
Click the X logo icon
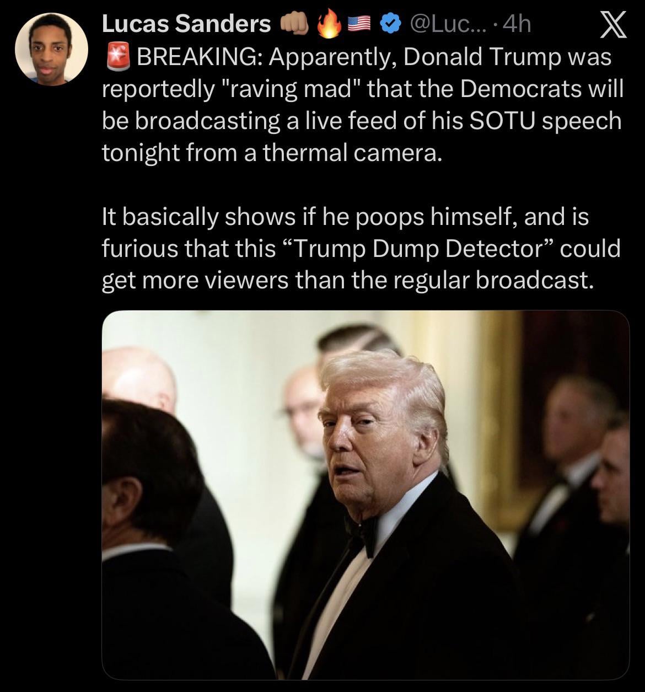(x=612, y=25)
